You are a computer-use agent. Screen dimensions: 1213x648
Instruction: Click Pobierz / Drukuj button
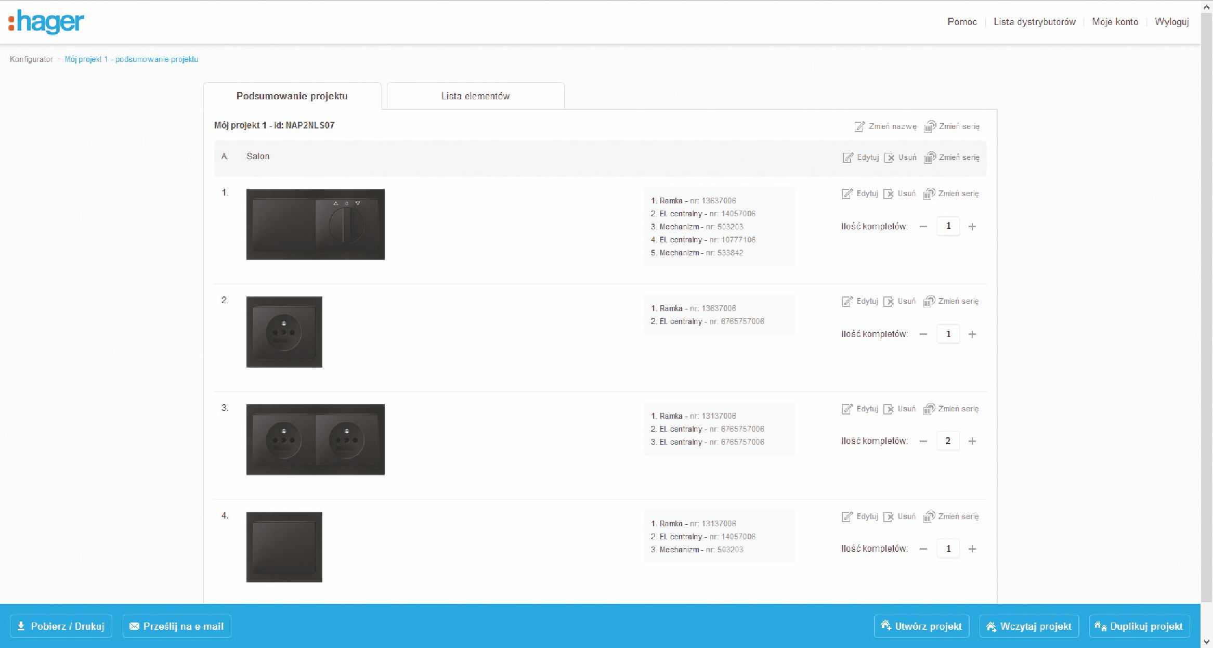coord(61,626)
